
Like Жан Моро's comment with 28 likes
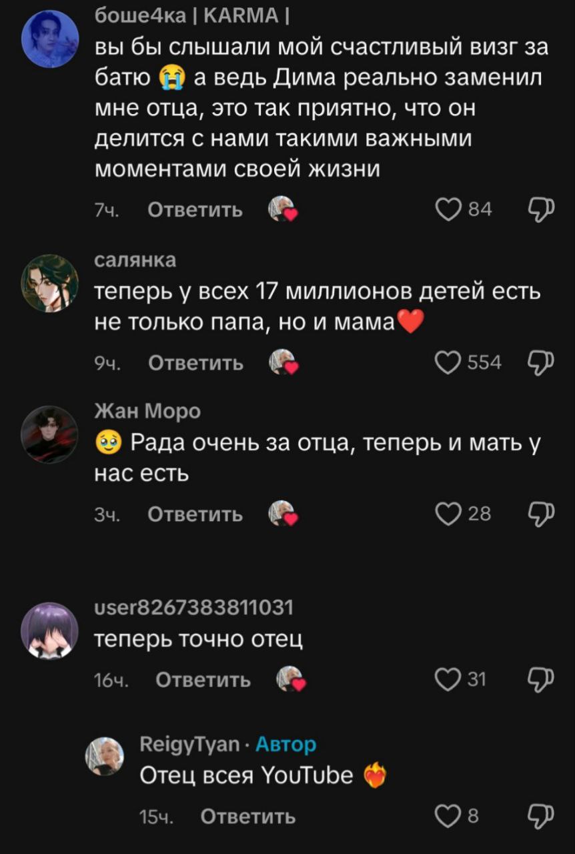coord(446,513)
